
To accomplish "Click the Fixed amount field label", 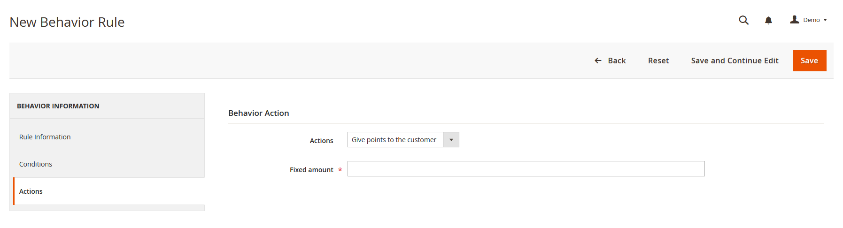I will coord(311,170).
